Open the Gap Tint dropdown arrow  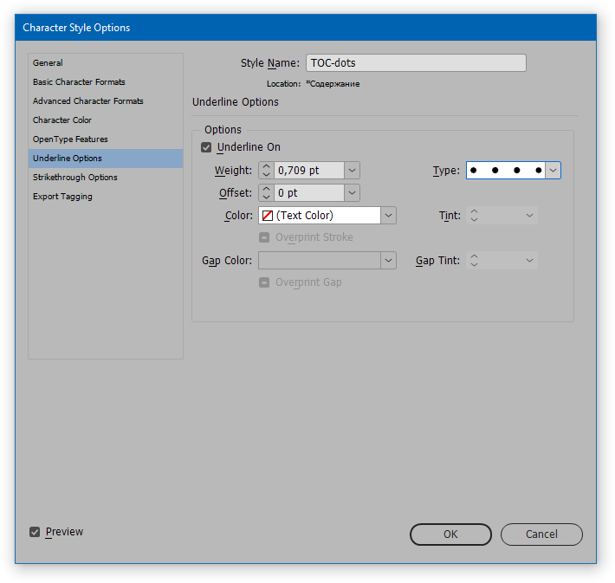[529, 261]
